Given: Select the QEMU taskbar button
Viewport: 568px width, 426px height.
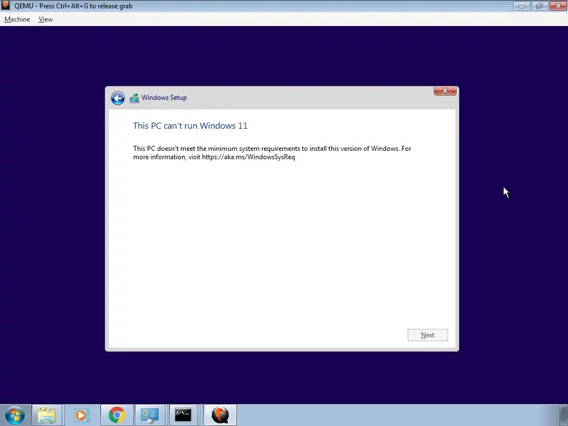Looking at the screenshot, I should pyautogui.click(x=220, y=415).
